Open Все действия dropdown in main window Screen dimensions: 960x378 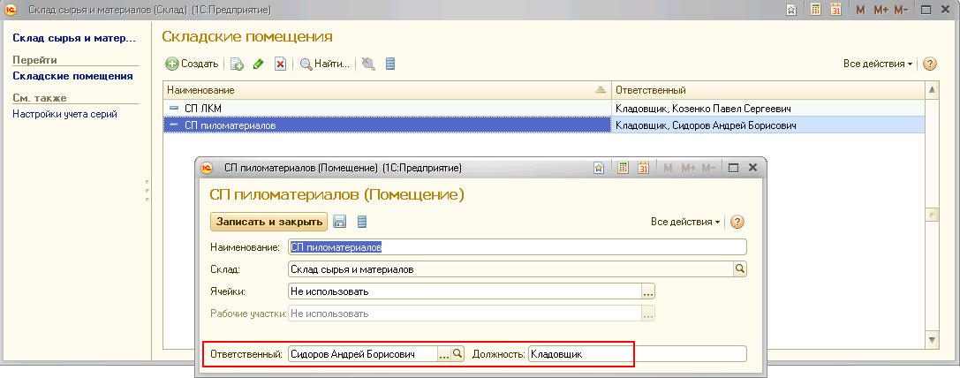click(x=878, y=64)
